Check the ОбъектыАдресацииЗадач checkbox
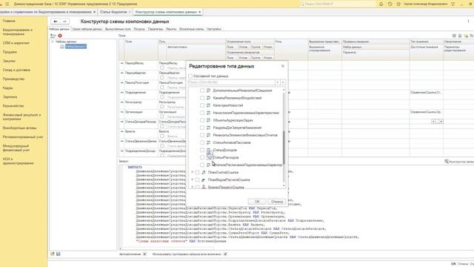 [202, 120]
